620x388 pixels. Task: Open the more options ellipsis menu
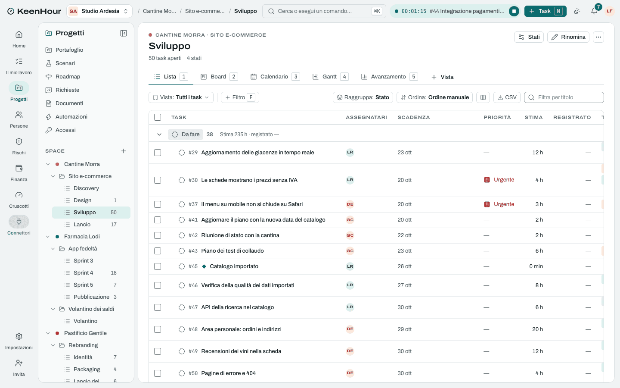point(598,37)
